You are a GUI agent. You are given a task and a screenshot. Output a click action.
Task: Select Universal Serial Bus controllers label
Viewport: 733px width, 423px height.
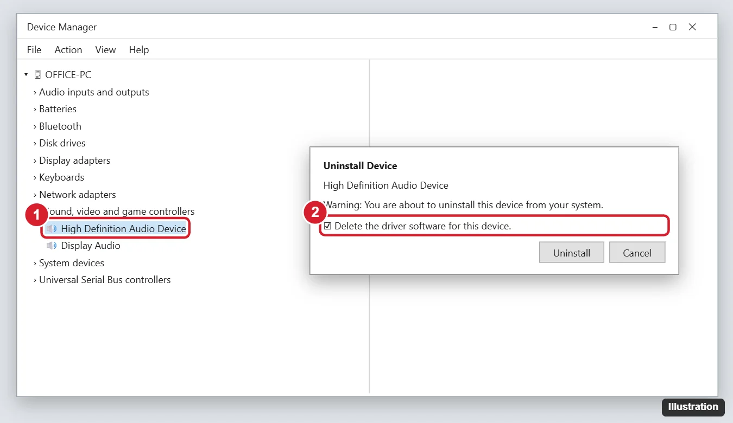[x=105, y=280]
